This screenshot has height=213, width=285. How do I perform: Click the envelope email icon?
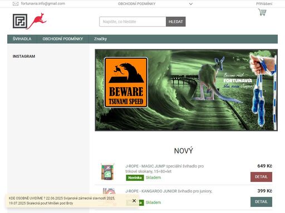(x=16, y=4)
